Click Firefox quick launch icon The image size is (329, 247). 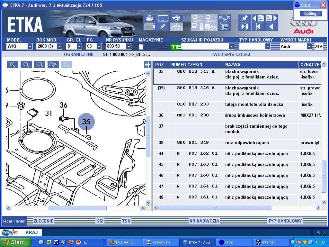[71, 242]
